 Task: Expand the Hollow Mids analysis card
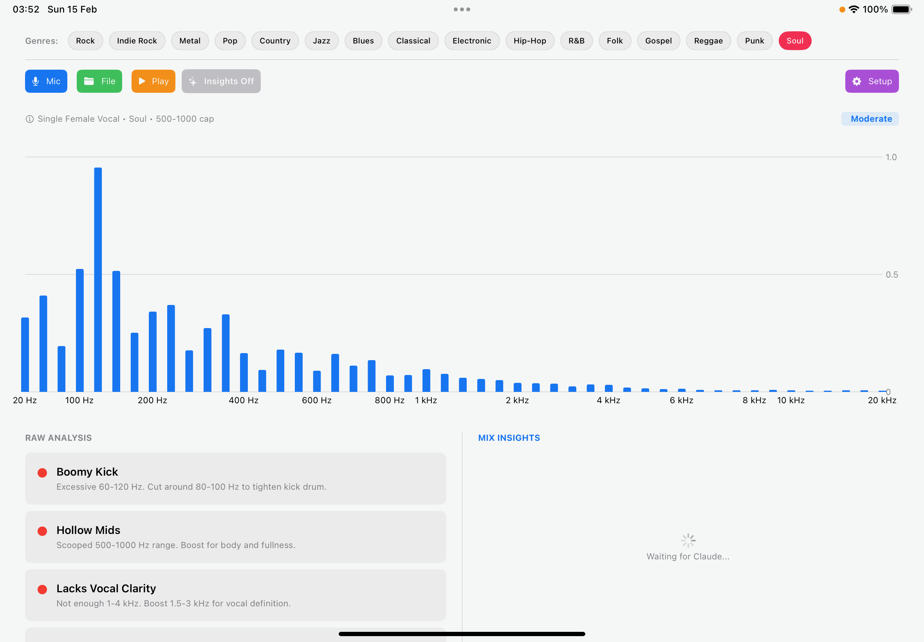click(235, 537)
